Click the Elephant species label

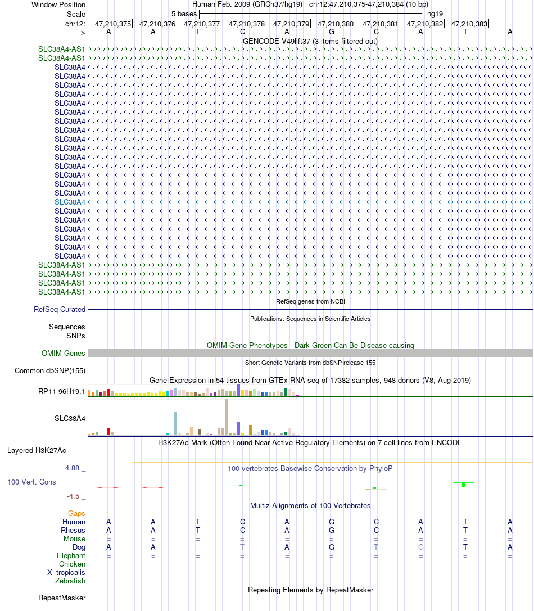71,556
